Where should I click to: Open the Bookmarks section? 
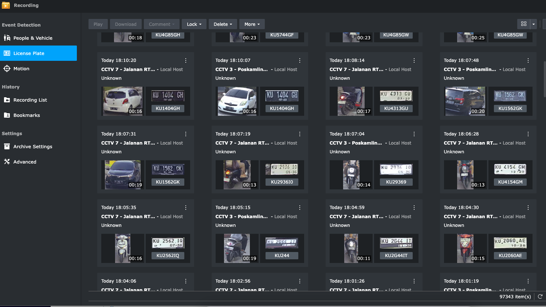27,115
